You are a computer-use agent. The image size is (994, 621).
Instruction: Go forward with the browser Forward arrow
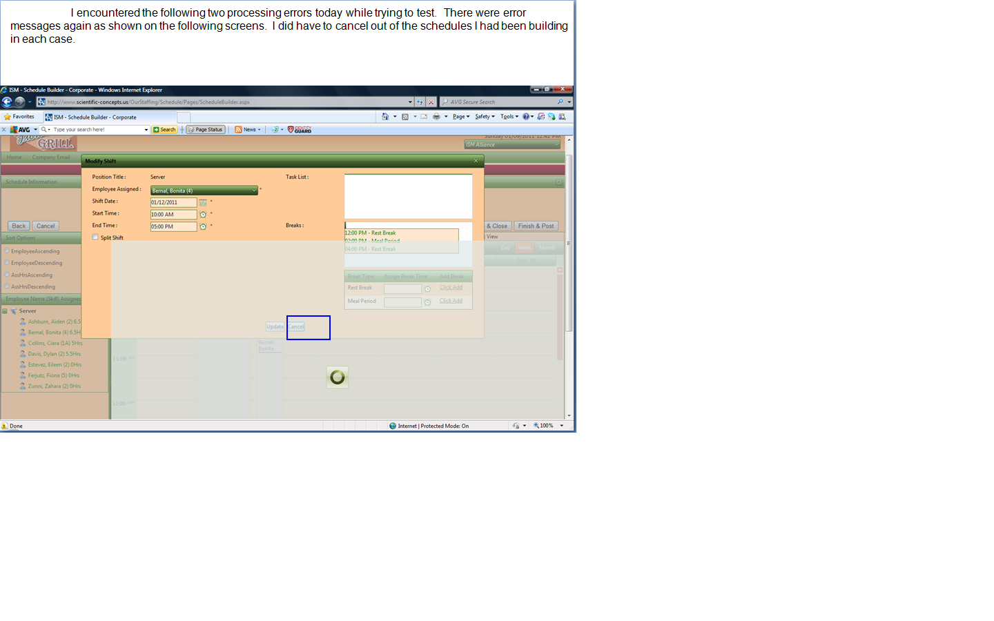pyautogui.click(x=20, y=102)
